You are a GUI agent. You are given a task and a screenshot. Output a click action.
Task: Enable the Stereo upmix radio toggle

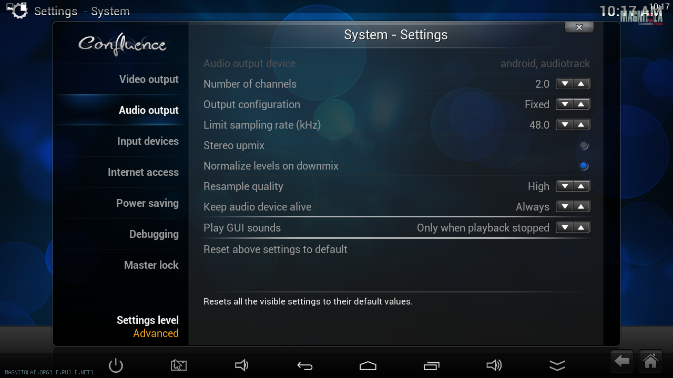tap(584, 145)
